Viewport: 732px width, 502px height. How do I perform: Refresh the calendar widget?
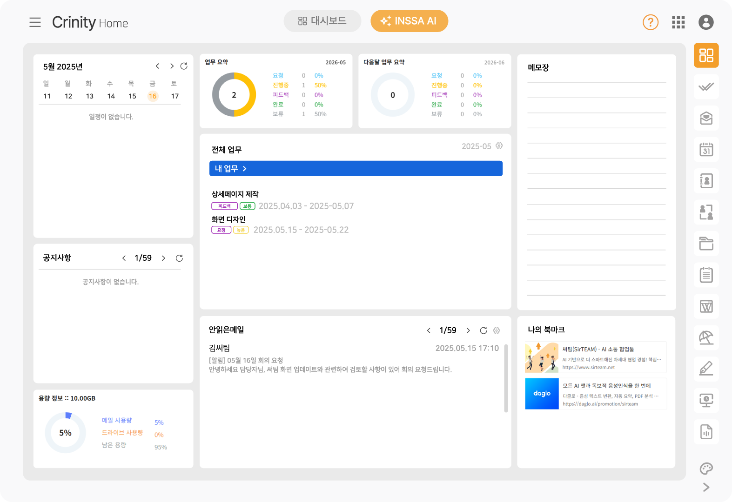(x=184, y=66)
